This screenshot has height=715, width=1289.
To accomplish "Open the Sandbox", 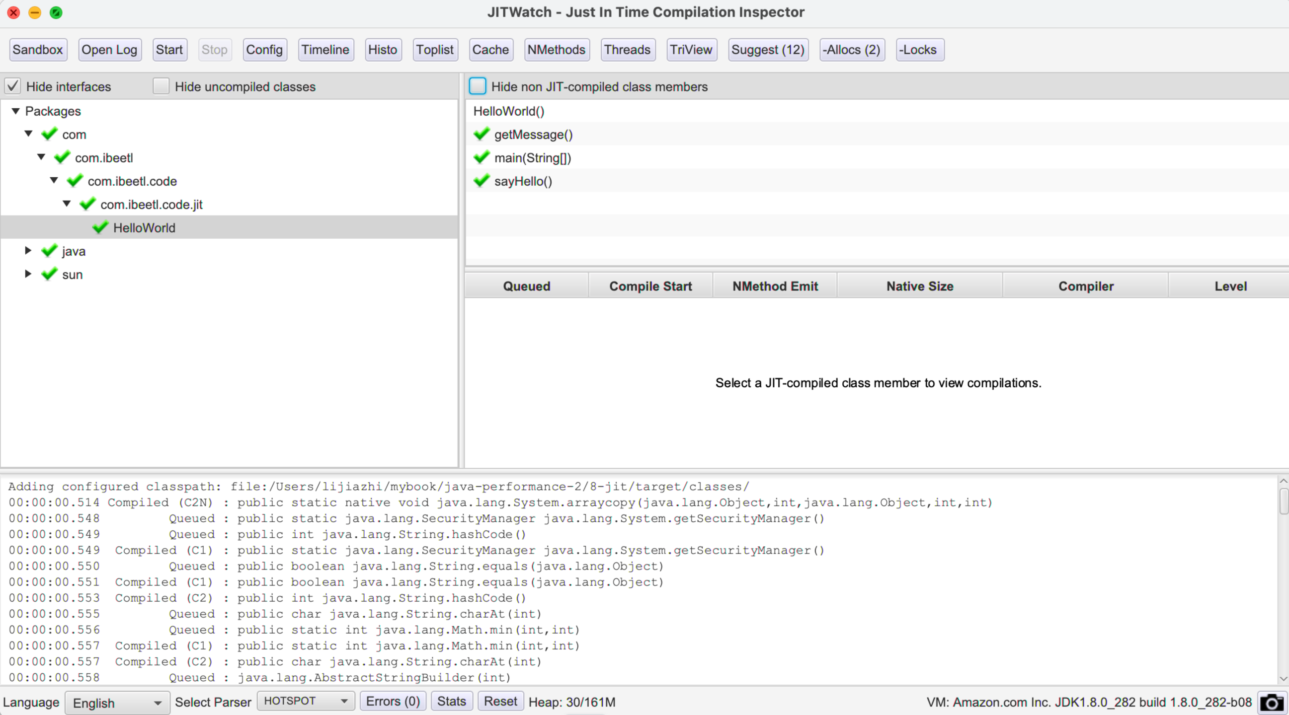I will (x=38, y=50).
